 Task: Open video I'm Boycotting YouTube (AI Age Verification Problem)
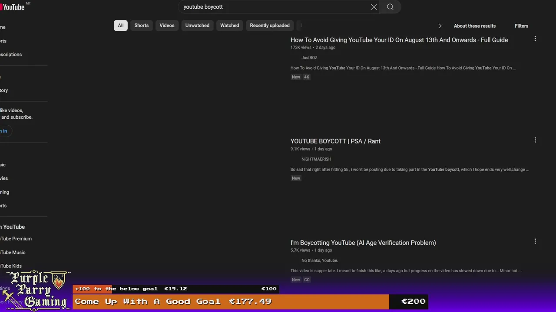click(363, 243)
